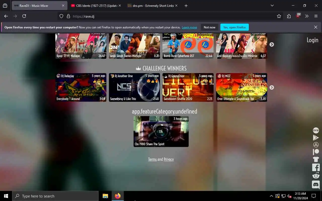322x201 pixels.
Task: Open the Firefox View icon in tab bar
Action: pos(5,6)
